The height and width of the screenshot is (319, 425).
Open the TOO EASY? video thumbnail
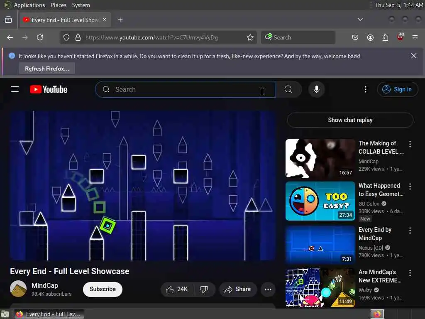point(320,201)
